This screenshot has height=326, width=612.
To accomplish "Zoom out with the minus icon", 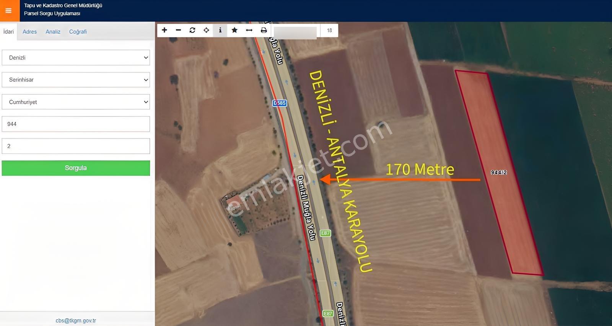I will (x=178, y=30).
